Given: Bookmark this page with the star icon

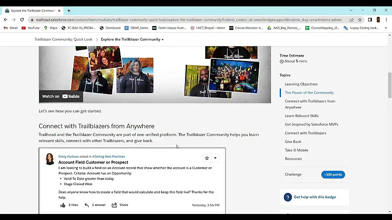Looking at the screenshot, I should point(360,20).
